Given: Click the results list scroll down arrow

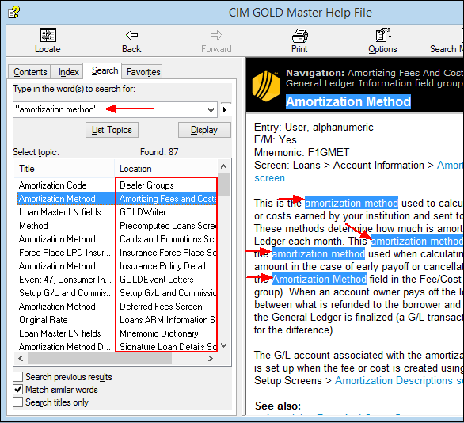Looking at the screenshot, I should click(224, 345).
